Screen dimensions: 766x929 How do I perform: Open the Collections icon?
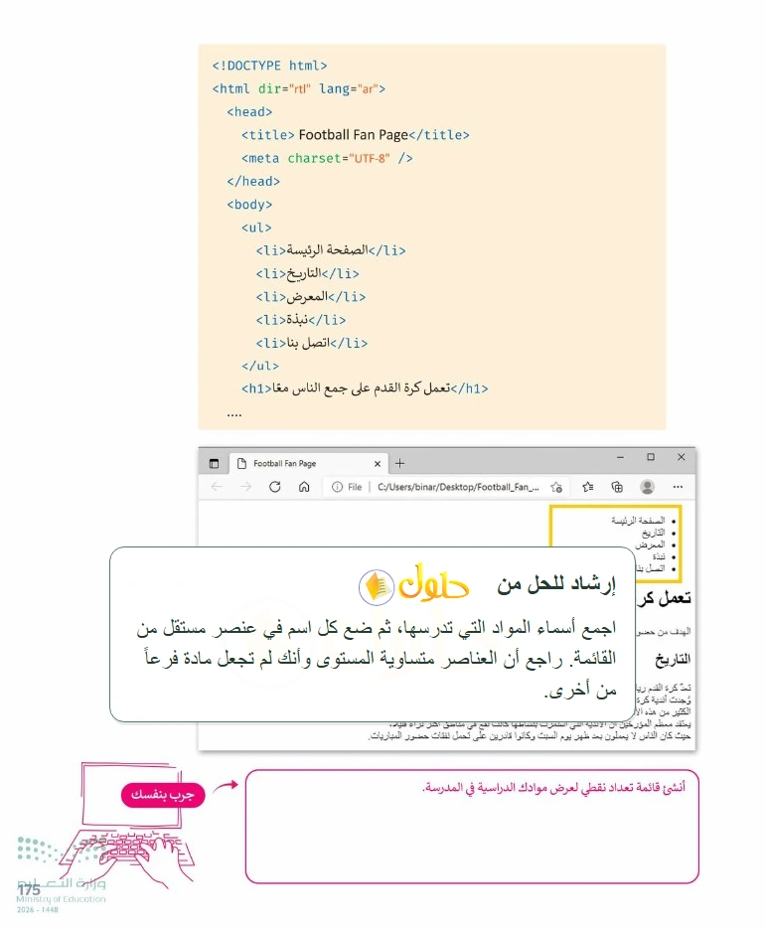pyautogui.click(x=617, y=487)
